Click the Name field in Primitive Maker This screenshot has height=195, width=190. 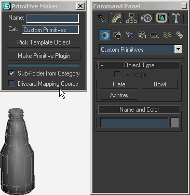click(x=52, y=18)
